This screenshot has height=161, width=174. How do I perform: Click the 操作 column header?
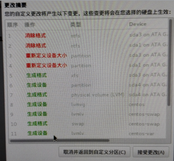pyautogui.click(x=30, y=25)
